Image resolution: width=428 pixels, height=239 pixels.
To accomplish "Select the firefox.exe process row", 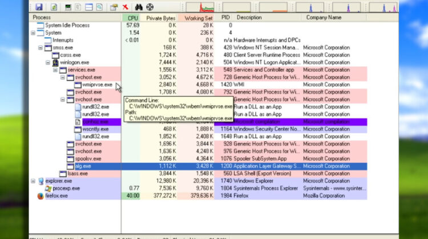I will point(198,196).
